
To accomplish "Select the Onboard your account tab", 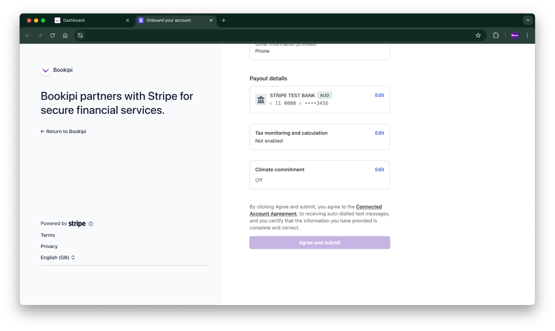I will click(169, 20).
